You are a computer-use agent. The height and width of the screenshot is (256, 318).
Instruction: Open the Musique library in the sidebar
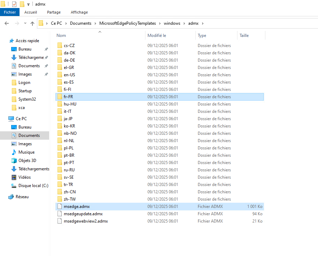26,152
